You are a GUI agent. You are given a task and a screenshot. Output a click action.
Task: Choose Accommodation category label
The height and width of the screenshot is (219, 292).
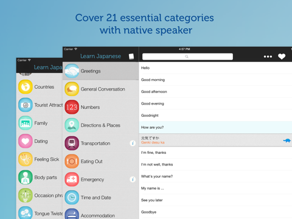tap(98, 216)
